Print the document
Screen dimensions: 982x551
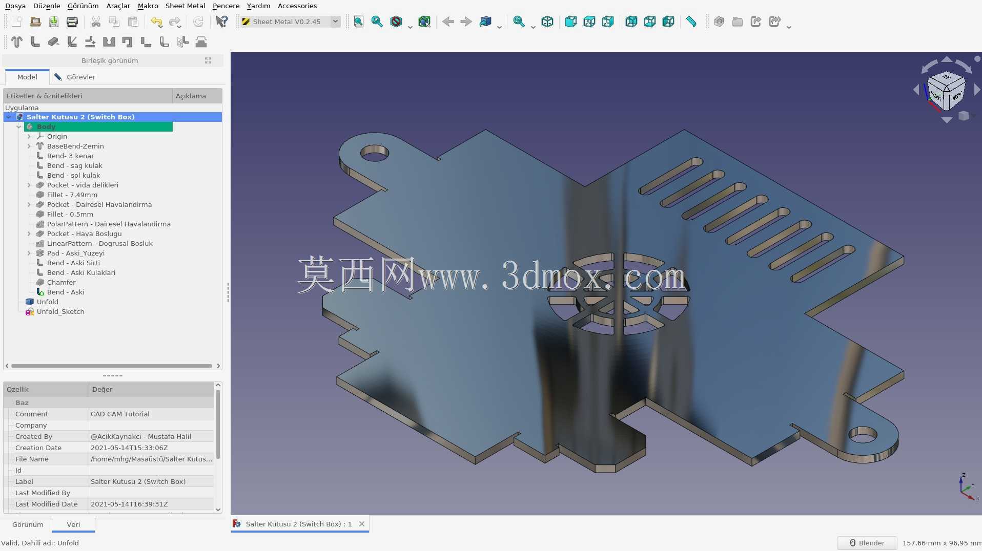click(72, 22)
